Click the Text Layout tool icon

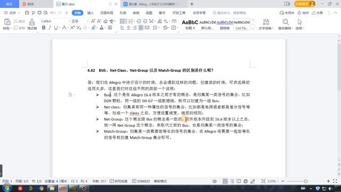coord(266,22)
